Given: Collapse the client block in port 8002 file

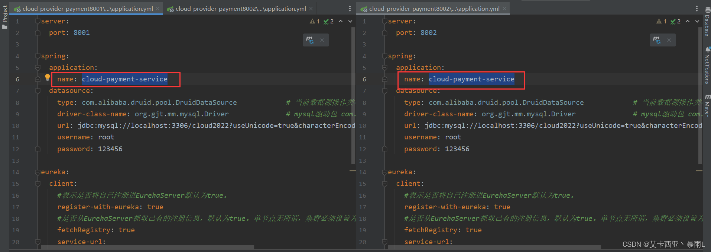Looking at the screenshot, I should 384,184.
